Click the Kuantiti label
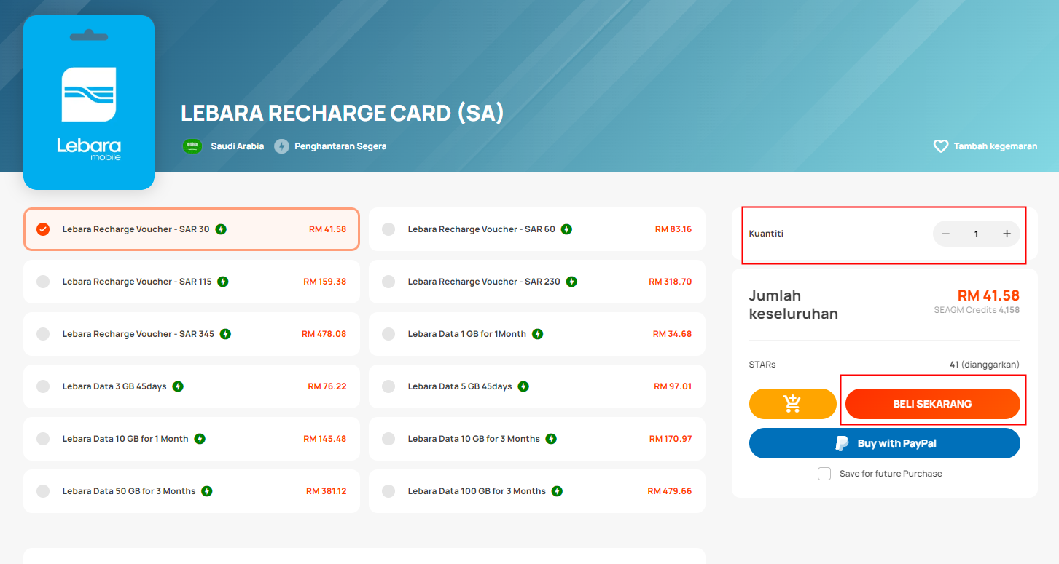Viewport: 1059px width, 564px height. click(766, 234)
